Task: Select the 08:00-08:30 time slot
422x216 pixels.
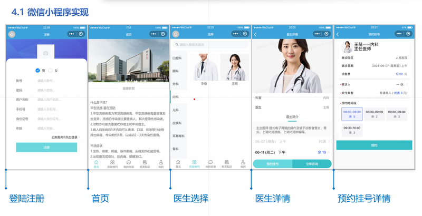Action: [x=352, y=114]
